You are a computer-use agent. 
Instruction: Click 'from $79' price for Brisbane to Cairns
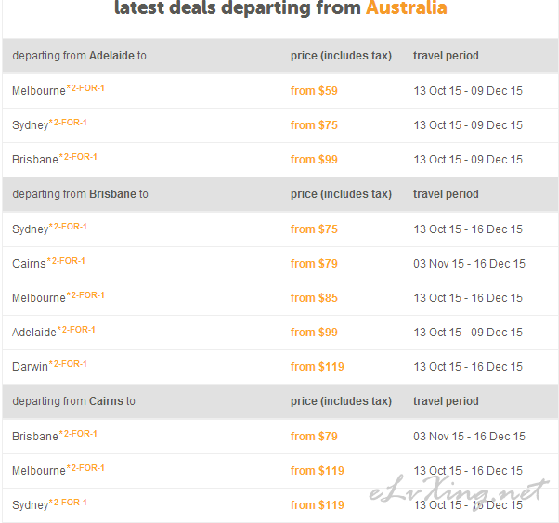pyautogui.click(x=314, y=264)
